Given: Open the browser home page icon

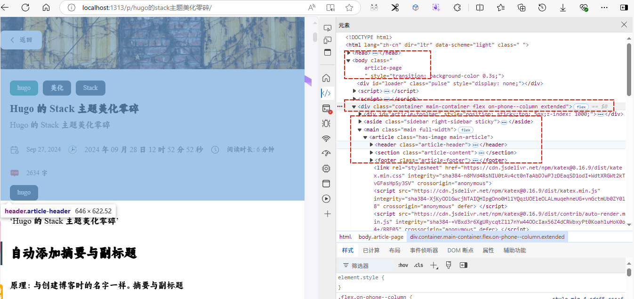Looking at the screenshot, I should pyautogui.click(x=46, y=8).
